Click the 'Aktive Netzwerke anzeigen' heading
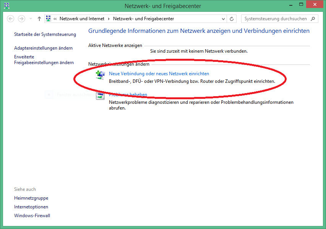This screenshot has height=229, width=326. (115, 45)
